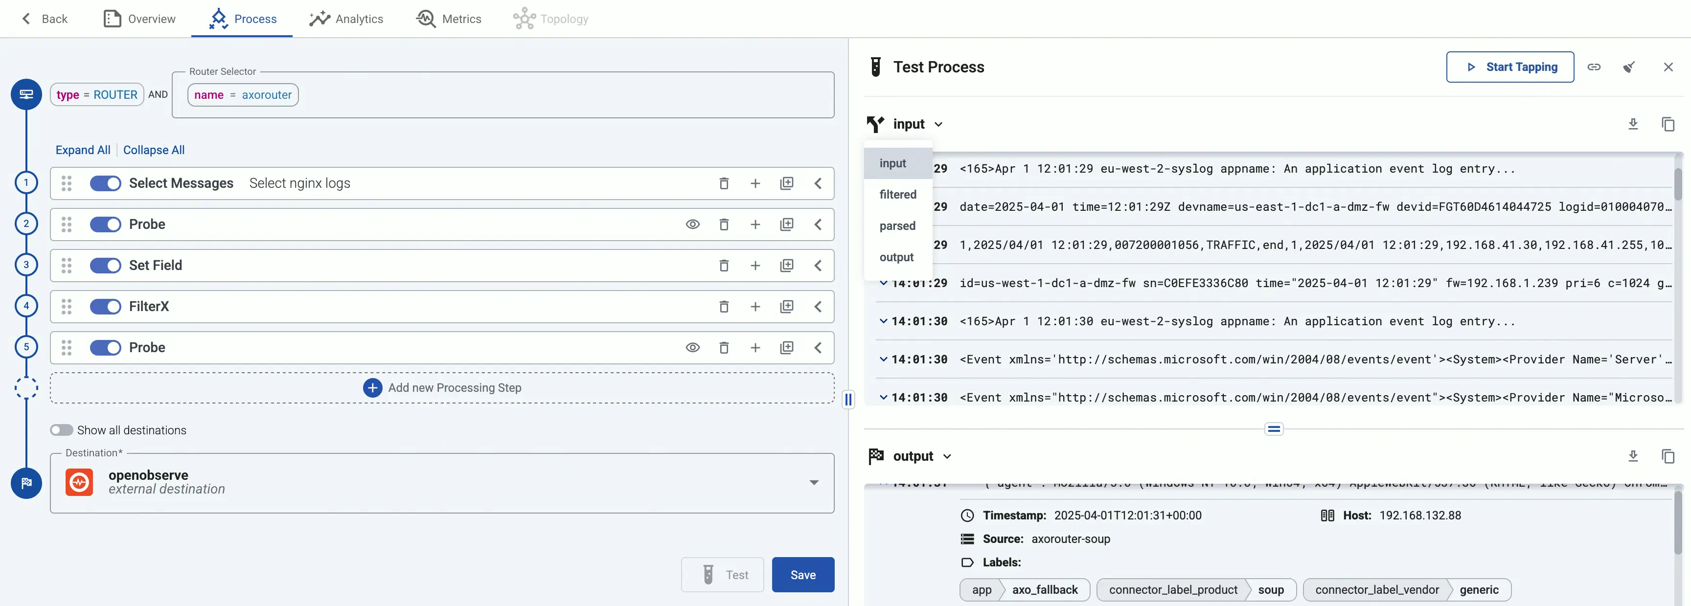
Task: Click the Collapse All link
Action: point(154,150)
